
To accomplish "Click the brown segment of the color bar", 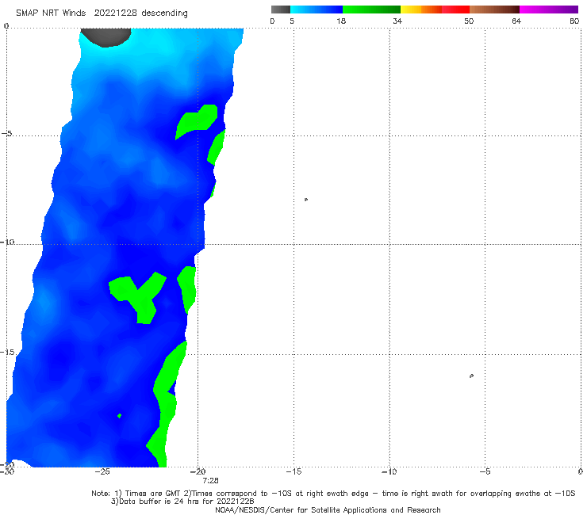I will [494, 10].
